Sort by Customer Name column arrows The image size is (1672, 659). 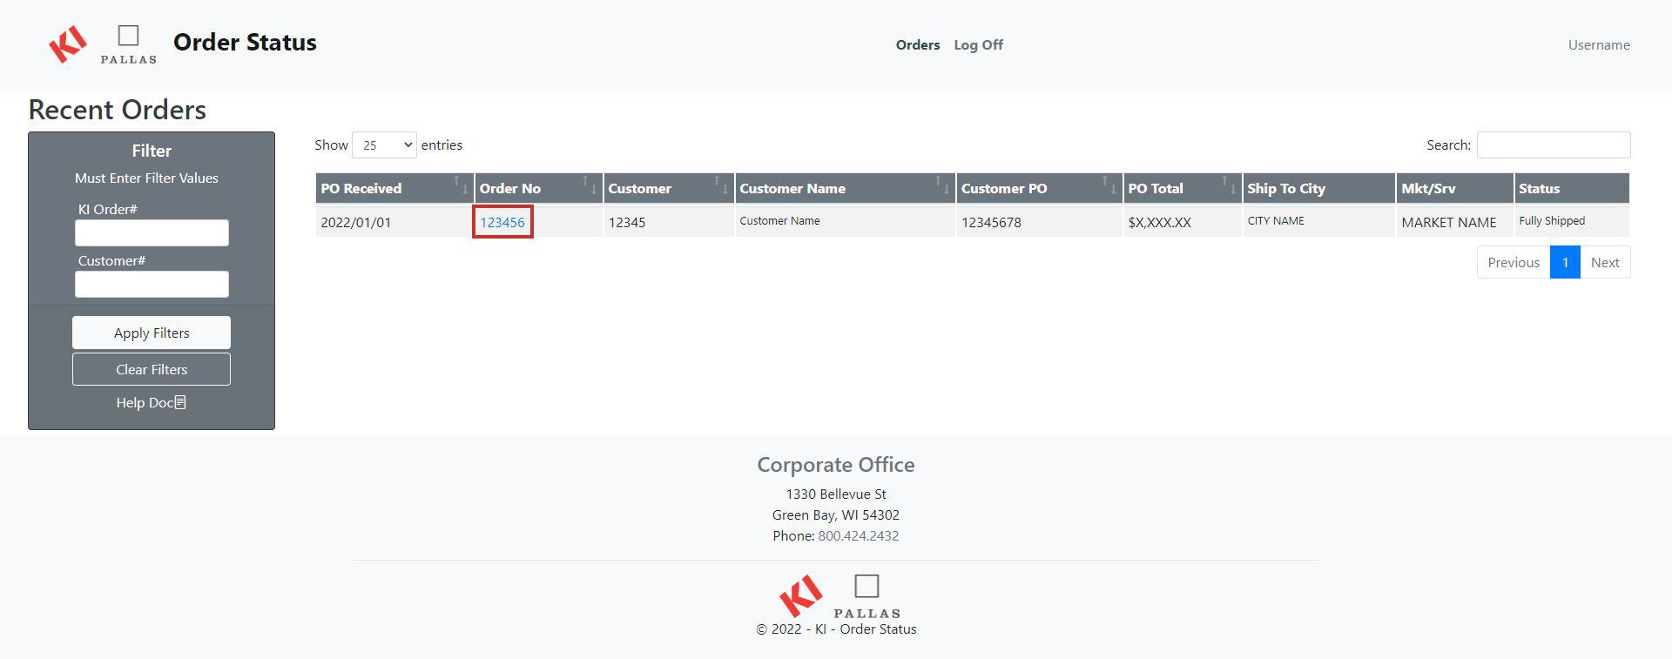point(942,185)
